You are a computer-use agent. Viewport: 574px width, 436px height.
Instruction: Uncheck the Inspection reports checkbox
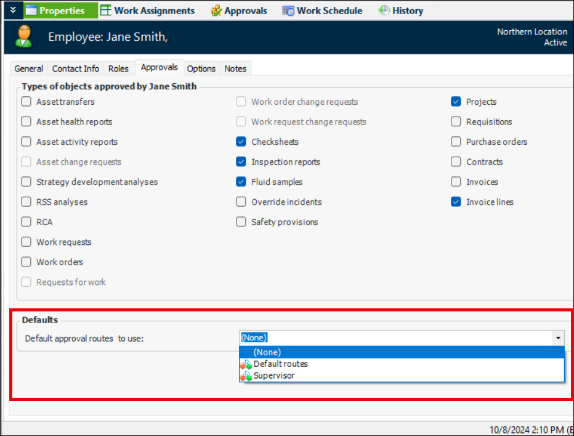(241, 162)
